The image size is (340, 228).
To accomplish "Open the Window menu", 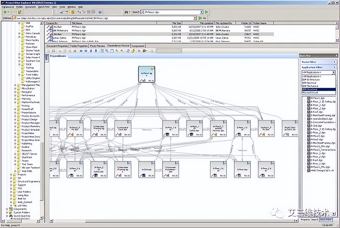I will (x=71, y=7).
